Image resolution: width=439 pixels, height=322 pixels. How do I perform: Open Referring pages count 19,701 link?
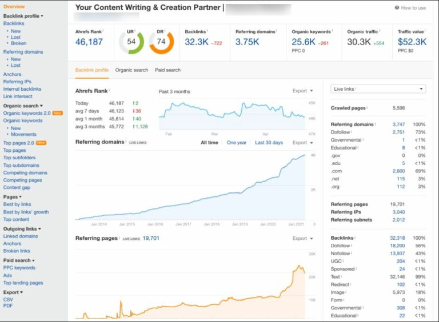coord(151,238)
